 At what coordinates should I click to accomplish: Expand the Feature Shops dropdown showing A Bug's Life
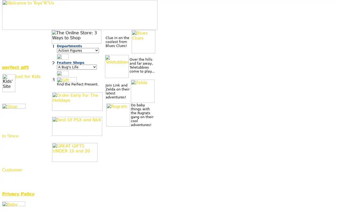click(x=77, y=67)
